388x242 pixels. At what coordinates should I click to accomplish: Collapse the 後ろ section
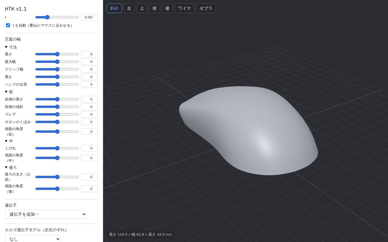tap(11, 168)
